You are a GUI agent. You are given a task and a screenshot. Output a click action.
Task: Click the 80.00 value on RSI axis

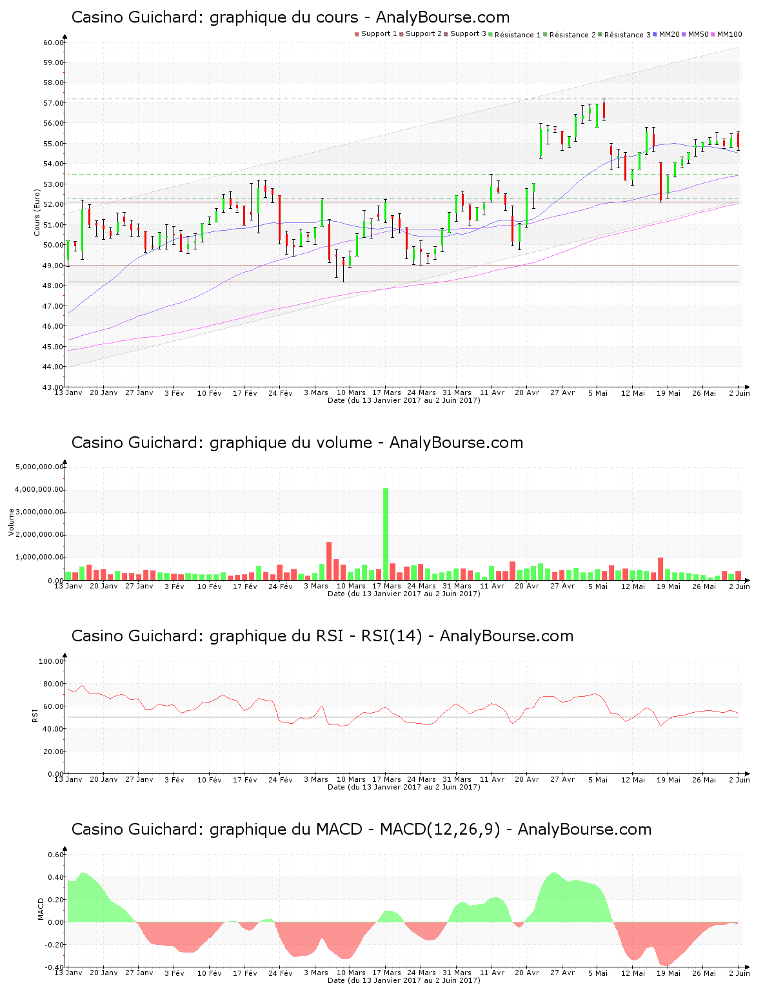click(53, 684)
